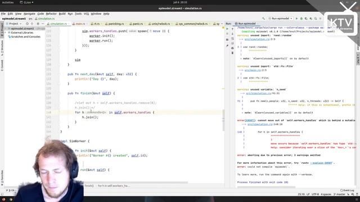Click the simulation.rs breadcrumb in navigation bar

pyautogui.click(x=45, y=19)
